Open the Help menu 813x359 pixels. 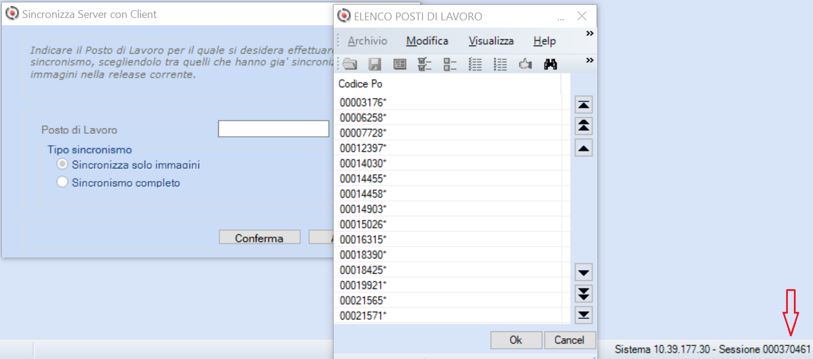545,41
